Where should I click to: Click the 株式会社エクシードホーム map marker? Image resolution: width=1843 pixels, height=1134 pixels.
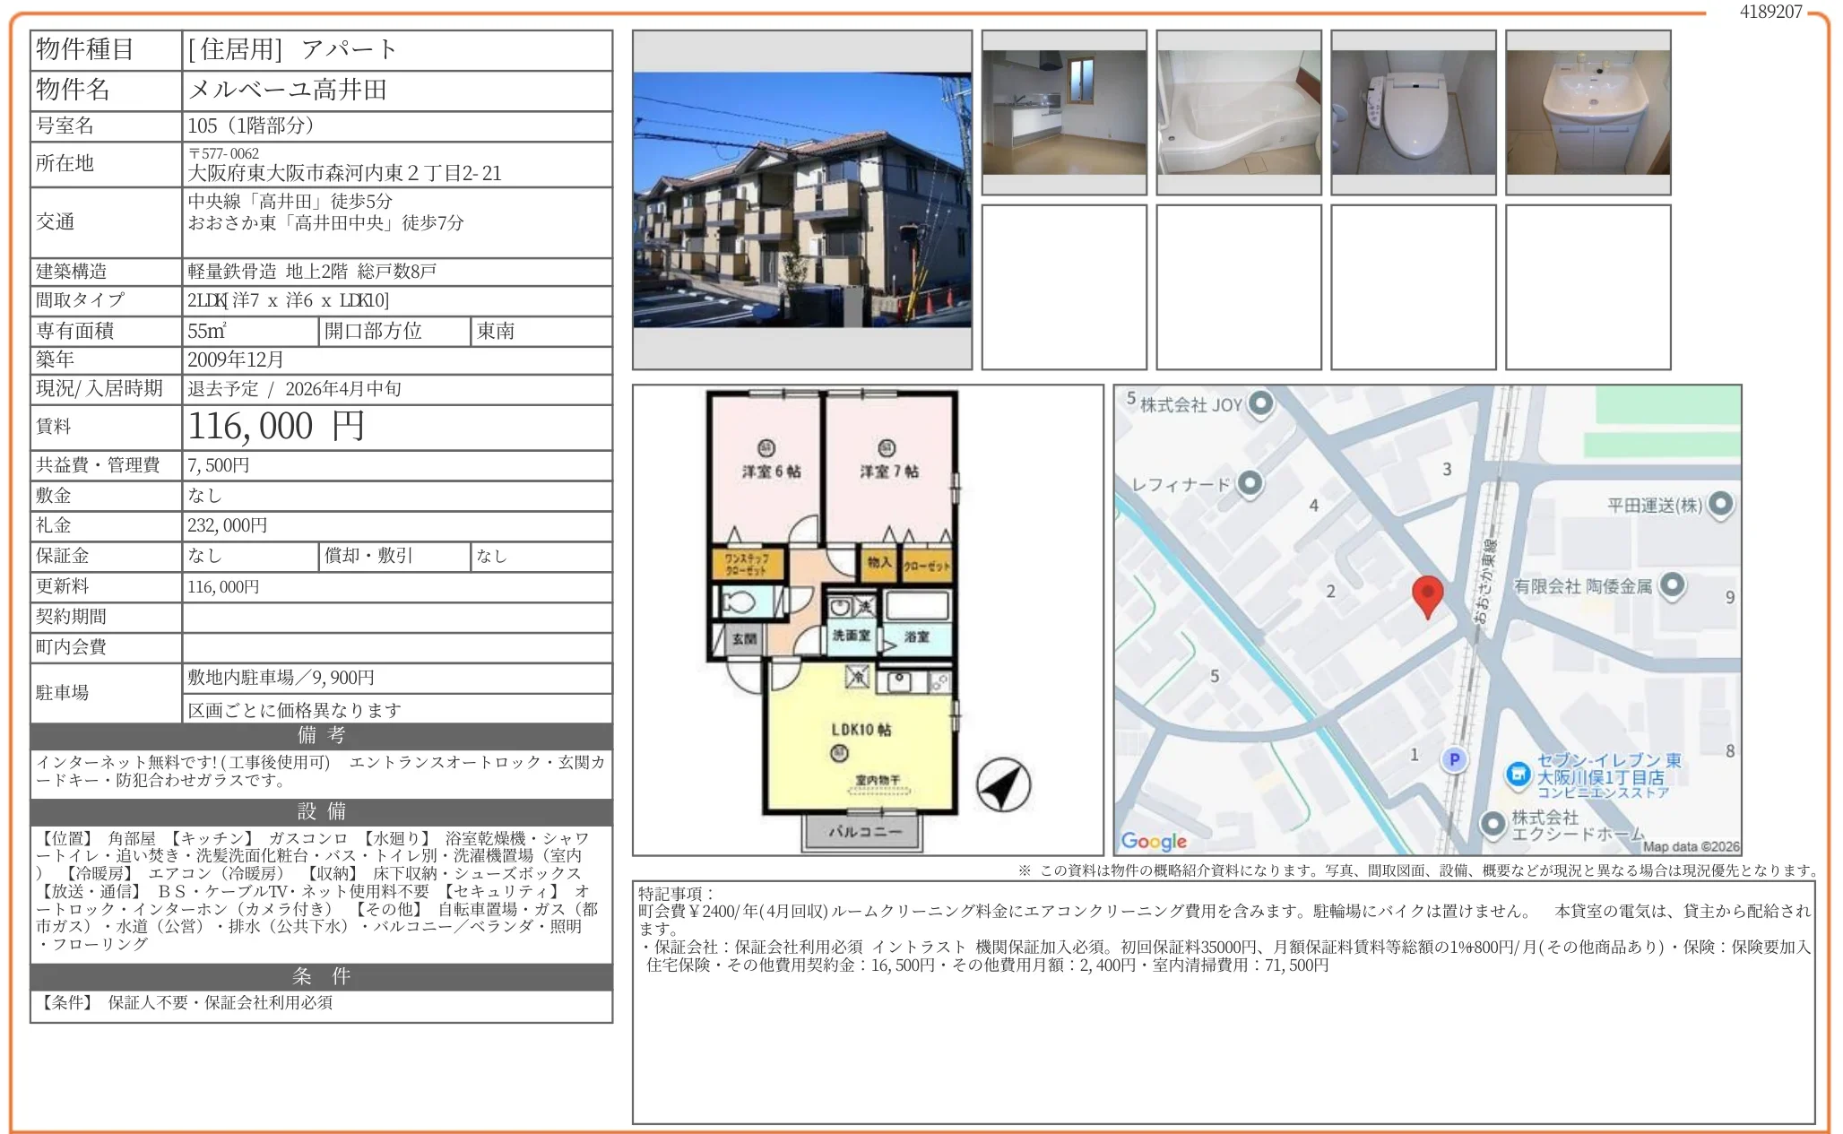click(x=1492, y=824)
